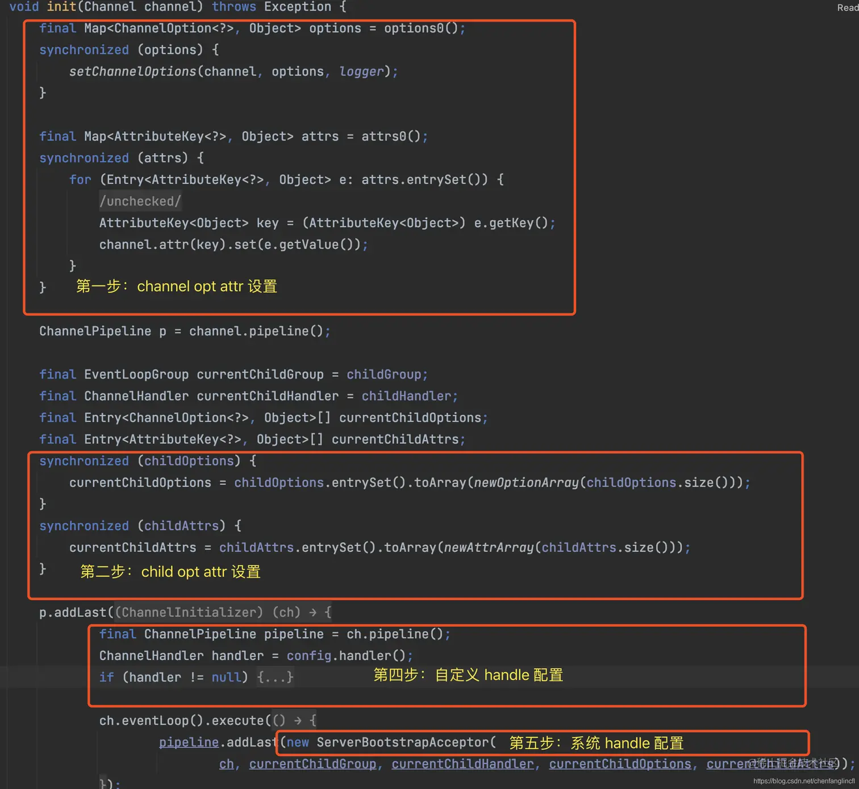
Task: Click e.getKey() in the key assignment
Action: pyautogui.click(x=511, y=223)
